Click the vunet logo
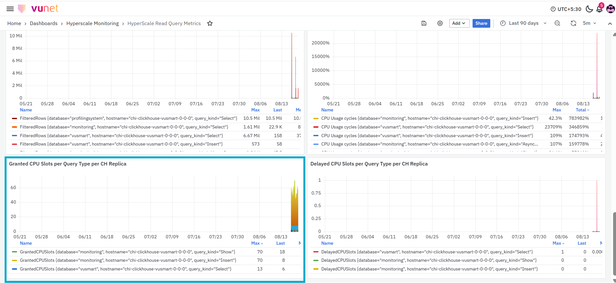Image resolution: width=616 pixels, height=283 pixels. click(x=38, y=8)
